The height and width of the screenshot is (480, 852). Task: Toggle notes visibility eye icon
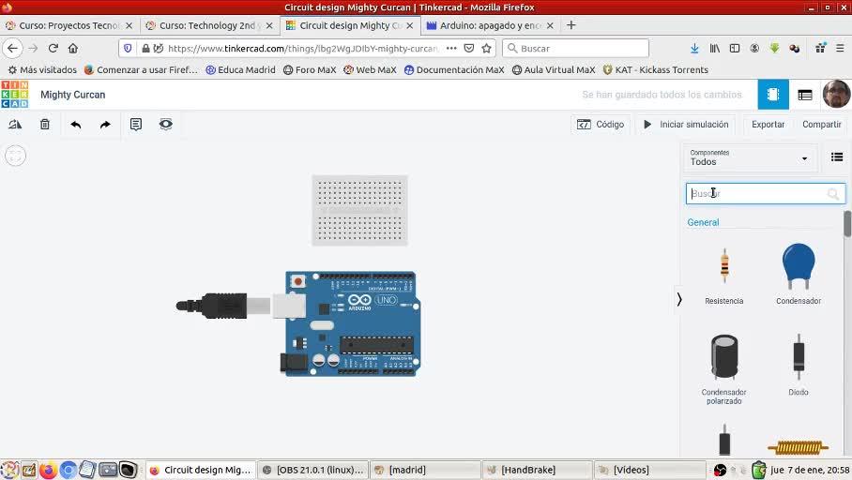point(166,125)
